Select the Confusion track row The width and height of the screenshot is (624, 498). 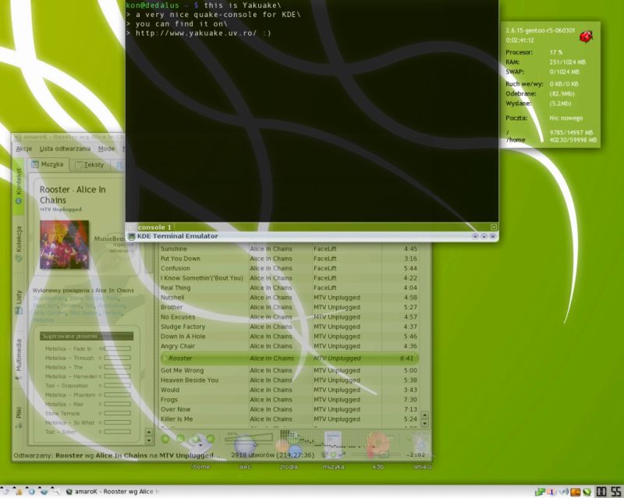289,269
